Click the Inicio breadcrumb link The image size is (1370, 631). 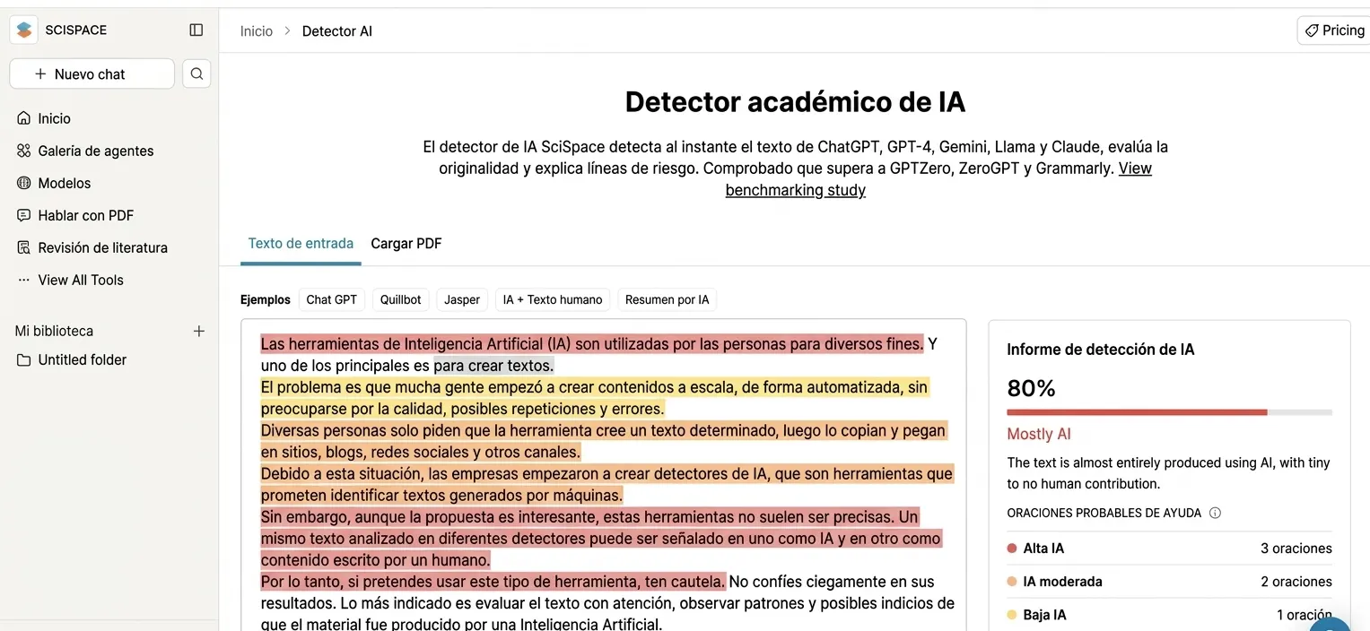(x=256, y=30)
